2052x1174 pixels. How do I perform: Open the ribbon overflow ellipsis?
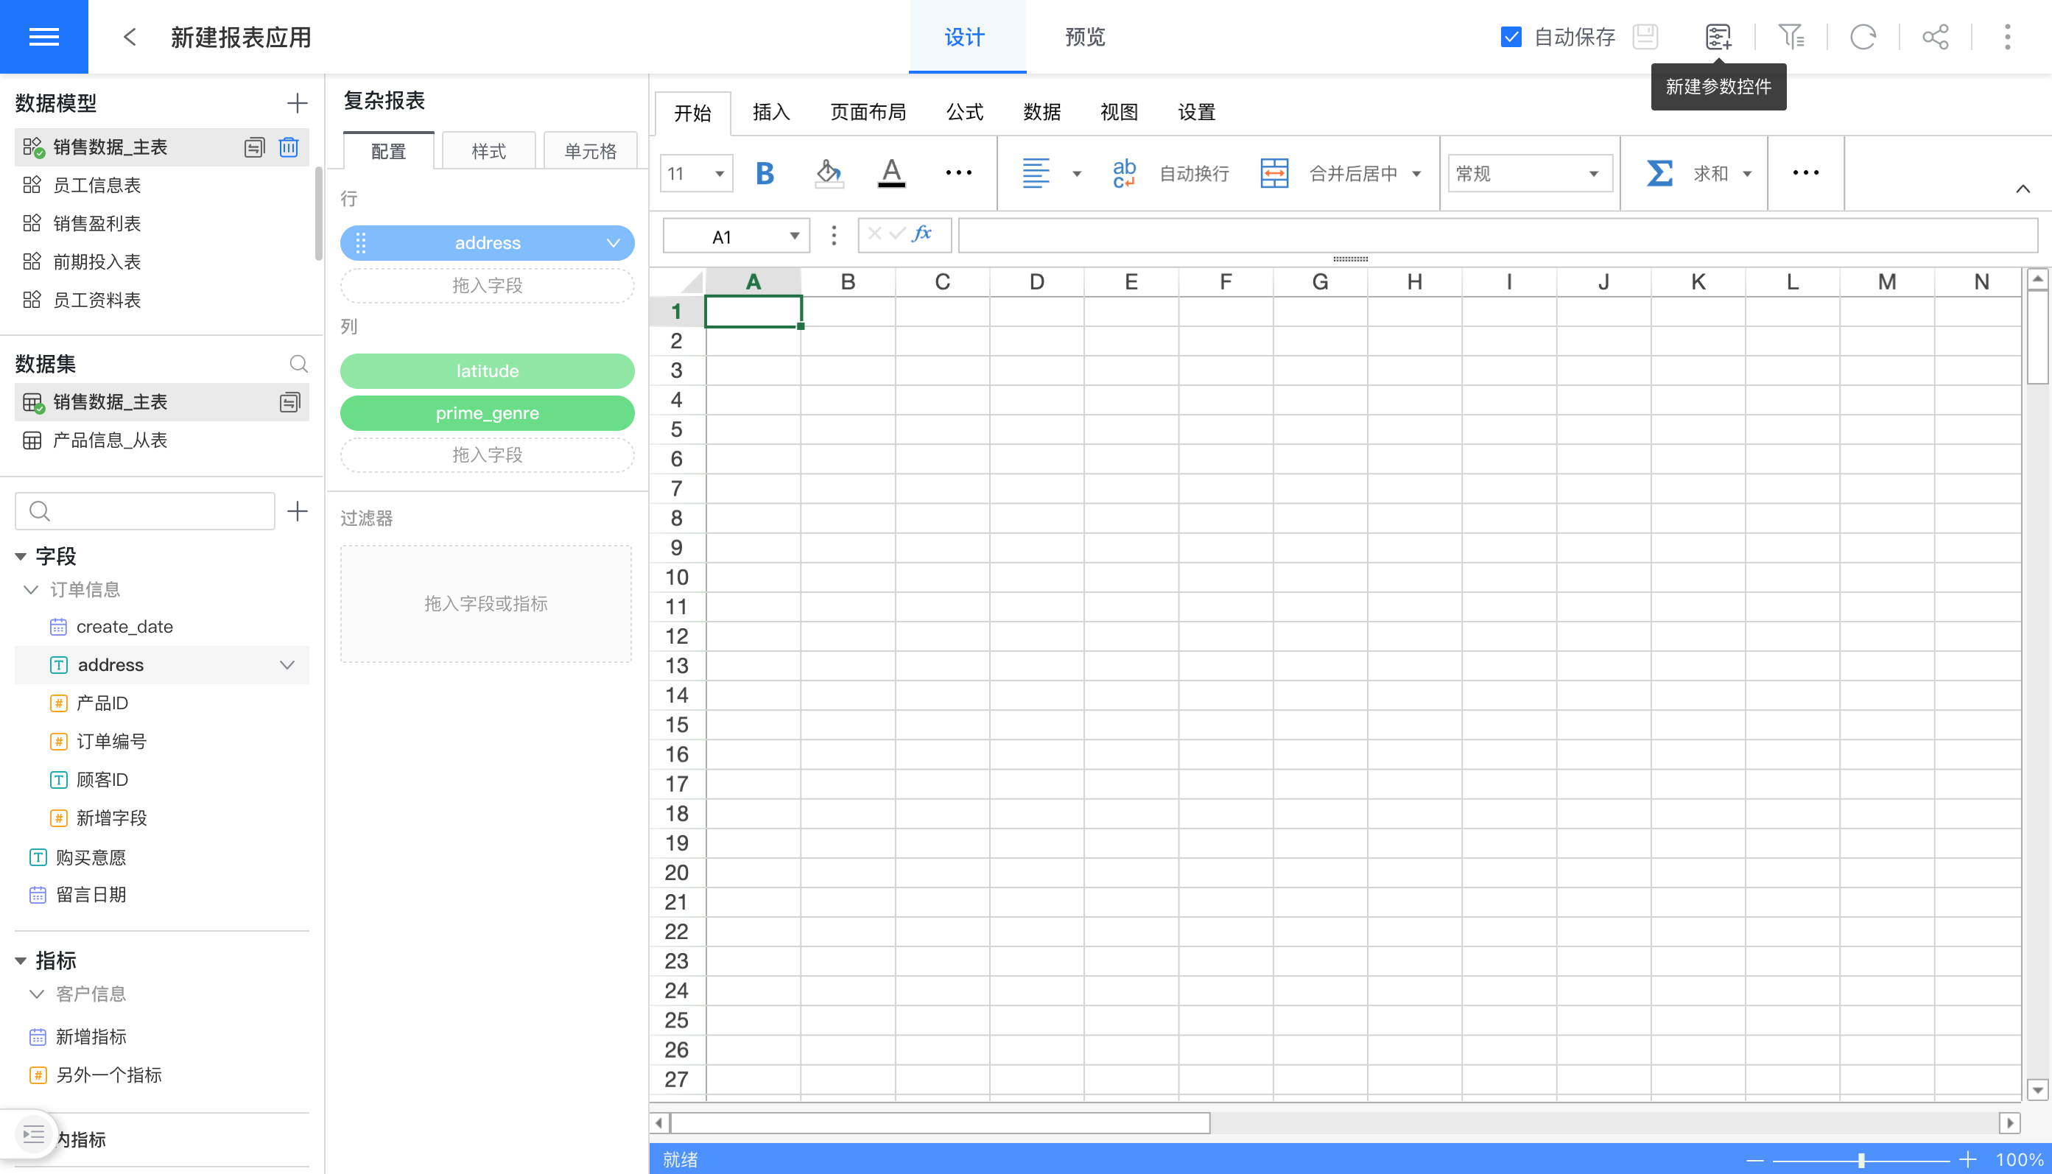[x=1805, y=172]
